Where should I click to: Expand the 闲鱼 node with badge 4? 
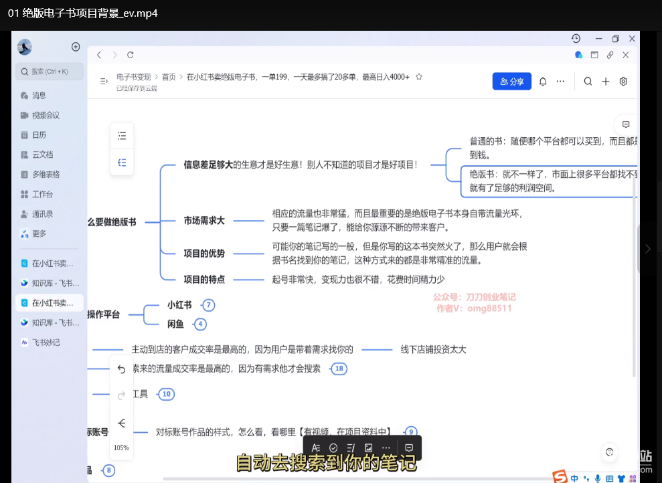click(x=200, y=324)
